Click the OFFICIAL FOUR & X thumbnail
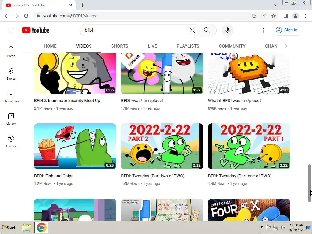This screenshot has height=234, width=312. [249, 210]
